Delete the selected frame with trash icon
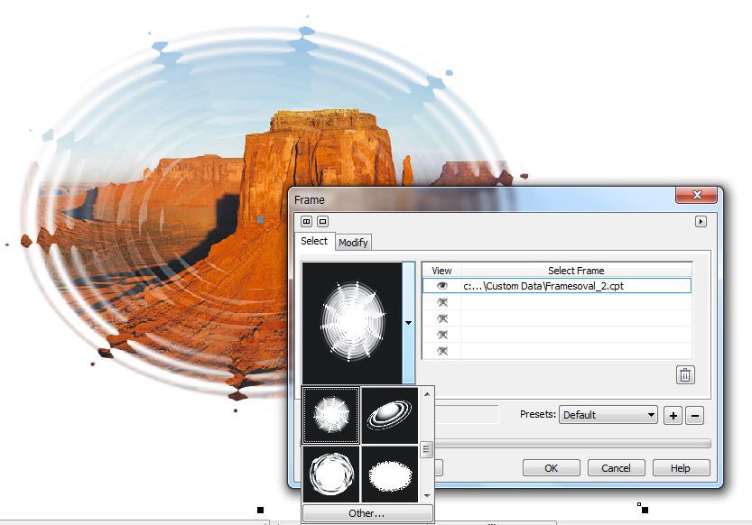Image resolution: width=752 pixels, height=525 pixels. point(685,374)
